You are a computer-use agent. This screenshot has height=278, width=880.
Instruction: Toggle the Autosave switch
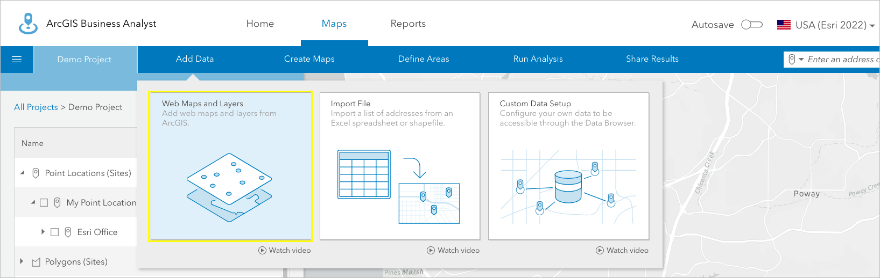tap(752, 25)
